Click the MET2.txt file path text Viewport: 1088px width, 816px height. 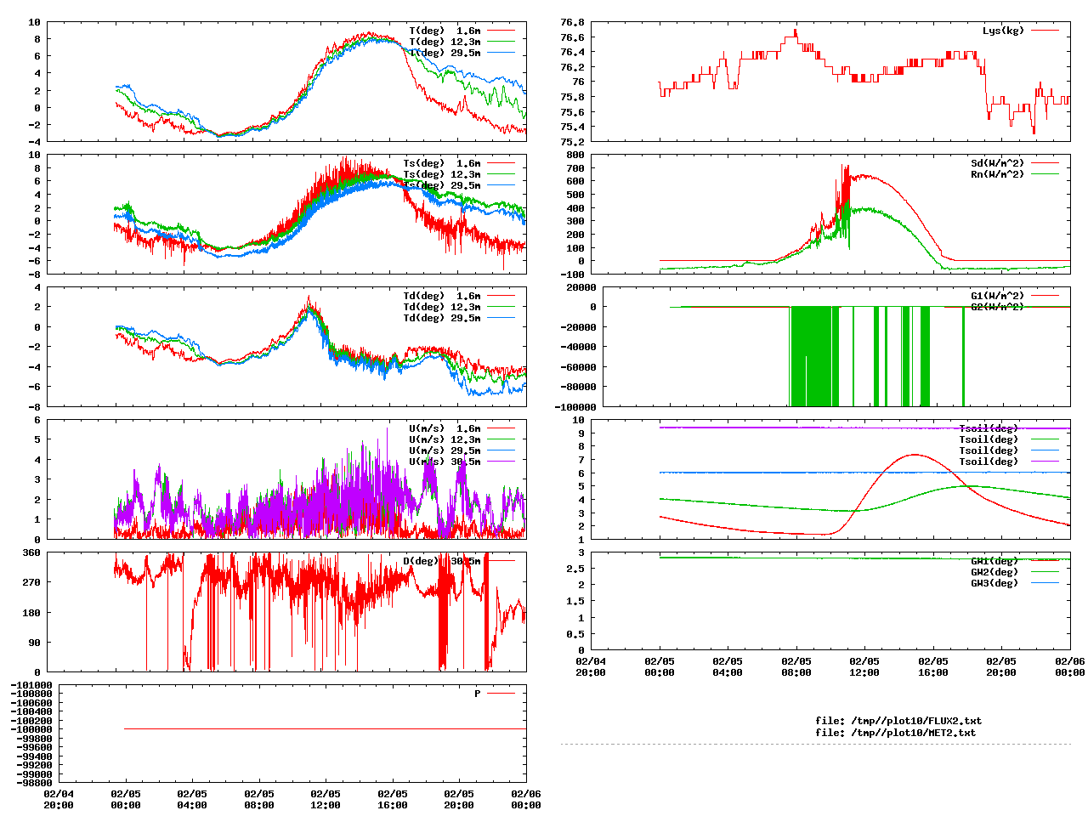tap(895, 732)
